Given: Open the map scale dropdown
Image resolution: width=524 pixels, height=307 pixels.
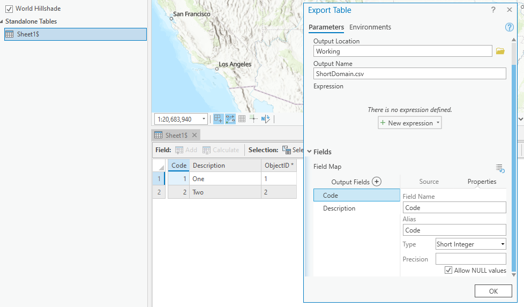Looking at the screenshot, I should pos(204,119).
